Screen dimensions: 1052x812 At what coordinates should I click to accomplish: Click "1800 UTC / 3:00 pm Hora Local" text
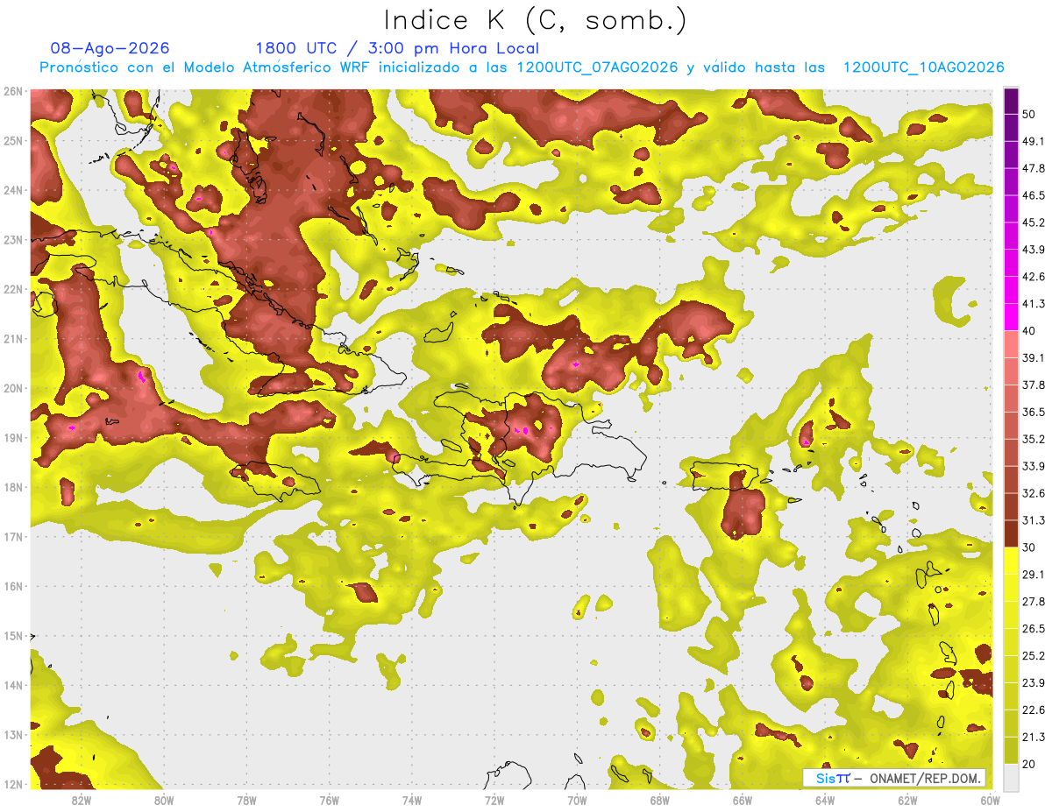(397, 48)
